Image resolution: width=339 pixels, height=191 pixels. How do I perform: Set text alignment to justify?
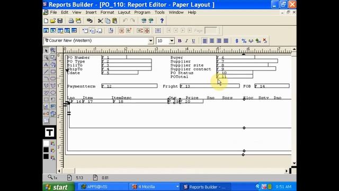point(226,41)
